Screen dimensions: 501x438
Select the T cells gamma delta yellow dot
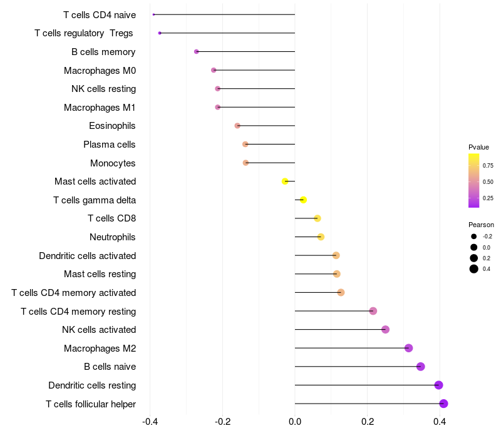[304, 200]
